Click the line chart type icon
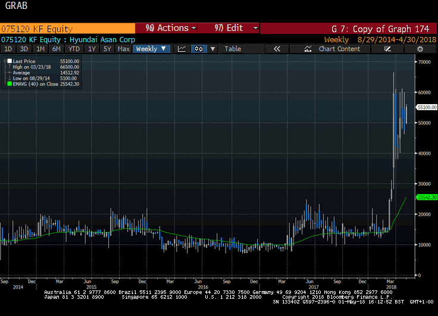438x316 pixels. coord(182,49)
